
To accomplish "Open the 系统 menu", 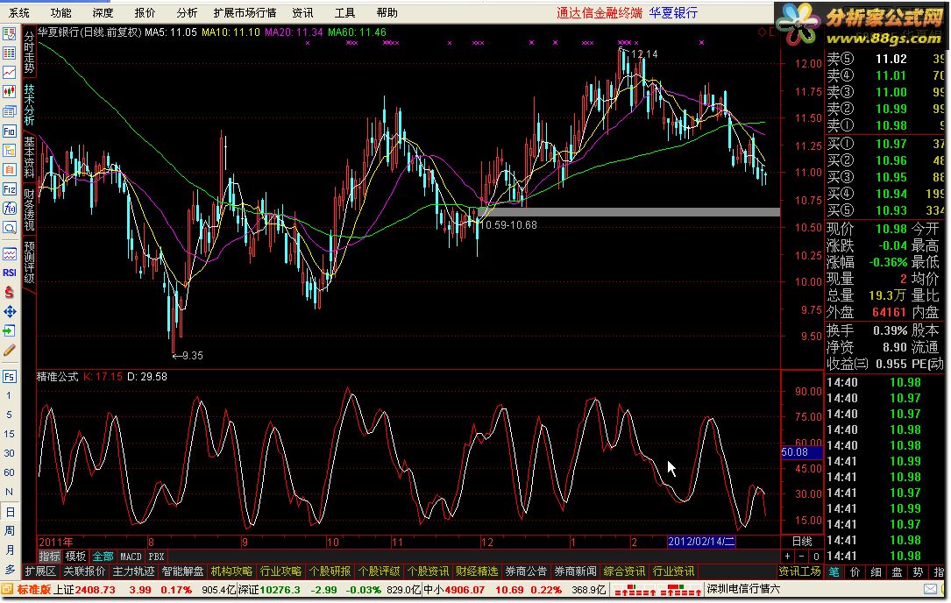I will 18,13.
